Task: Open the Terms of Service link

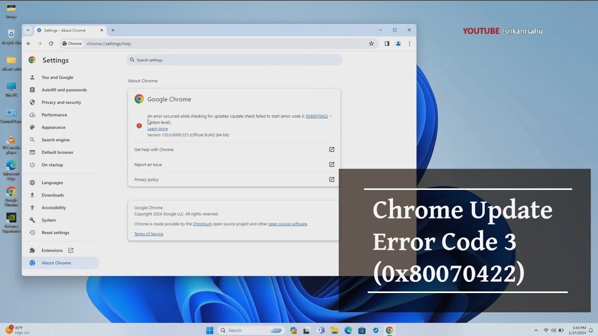Action: (x=149, y=234)
